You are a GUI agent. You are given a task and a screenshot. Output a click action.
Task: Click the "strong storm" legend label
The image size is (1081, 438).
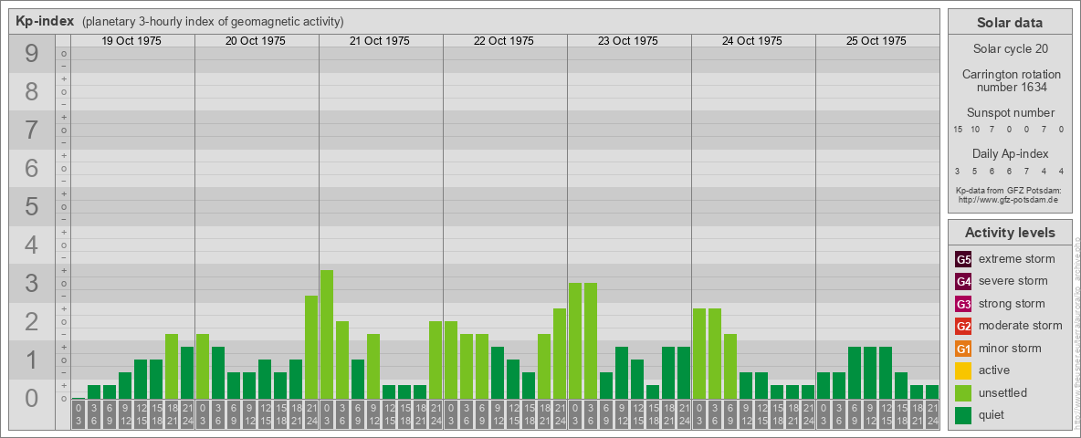tap(1012, 303)
